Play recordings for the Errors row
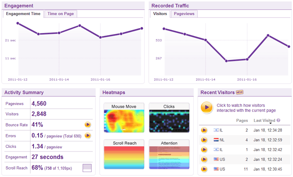 (x=87, y=135)
